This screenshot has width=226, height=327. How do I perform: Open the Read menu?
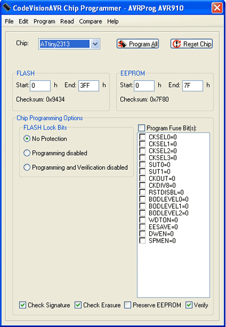[x=67, y=21]
